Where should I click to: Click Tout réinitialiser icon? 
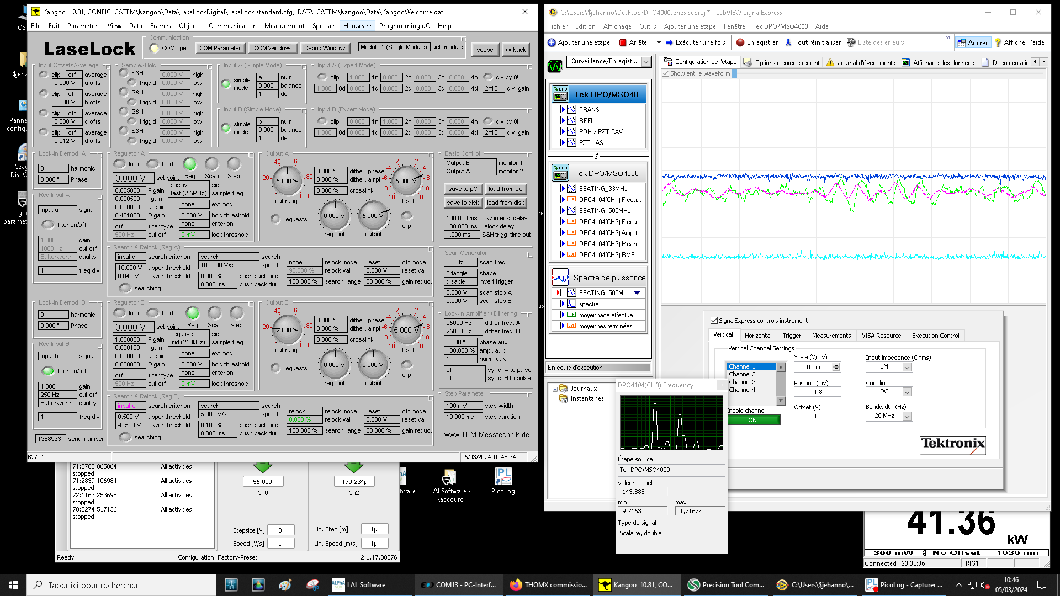(x=788, y=42)
